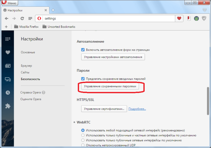Screen dimensions: 211x148
Task: Open Справка Opera link
Action: 30,92
